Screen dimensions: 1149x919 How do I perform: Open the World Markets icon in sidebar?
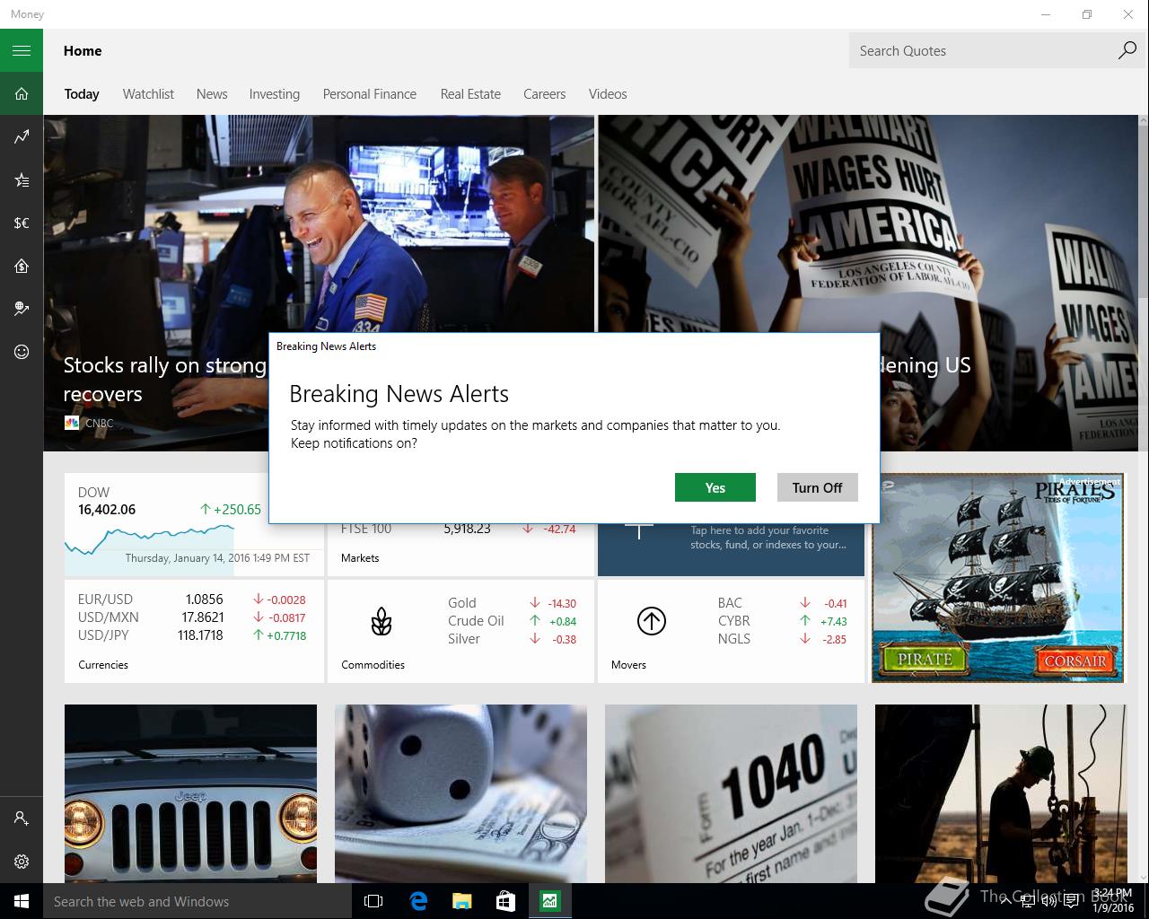(22, 309)
